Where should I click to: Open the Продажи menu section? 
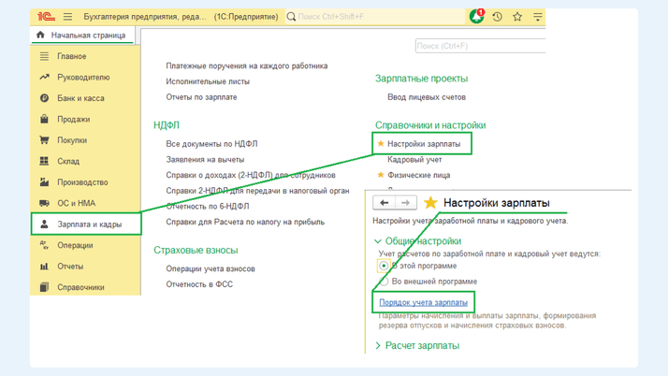pos(74,119)
